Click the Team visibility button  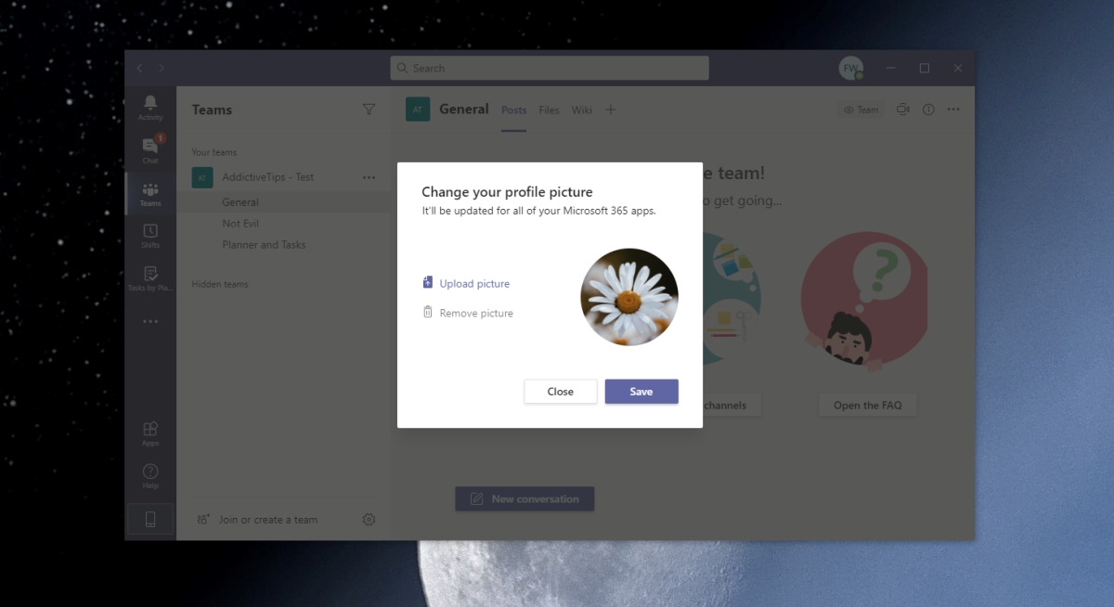861,110
